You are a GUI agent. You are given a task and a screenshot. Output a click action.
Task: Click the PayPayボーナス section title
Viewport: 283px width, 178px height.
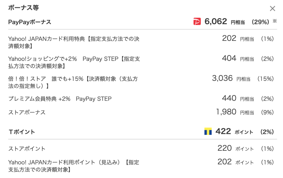30,22
